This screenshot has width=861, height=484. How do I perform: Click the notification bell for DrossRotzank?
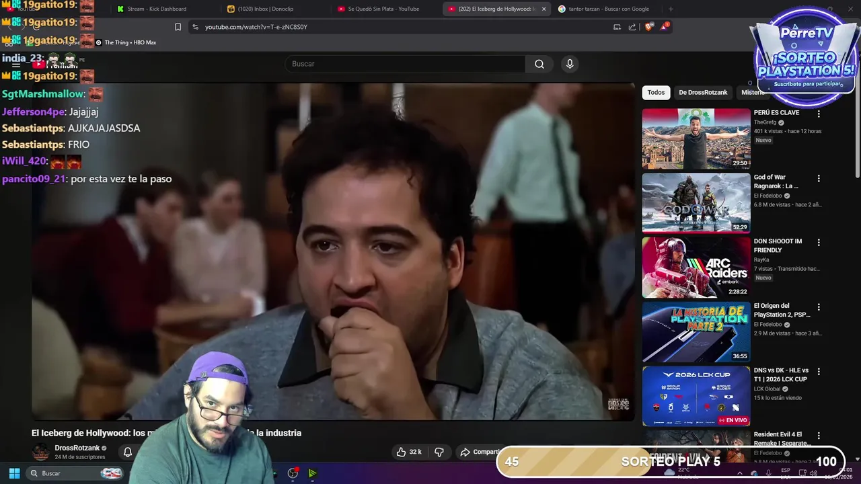tap(128, 452)
